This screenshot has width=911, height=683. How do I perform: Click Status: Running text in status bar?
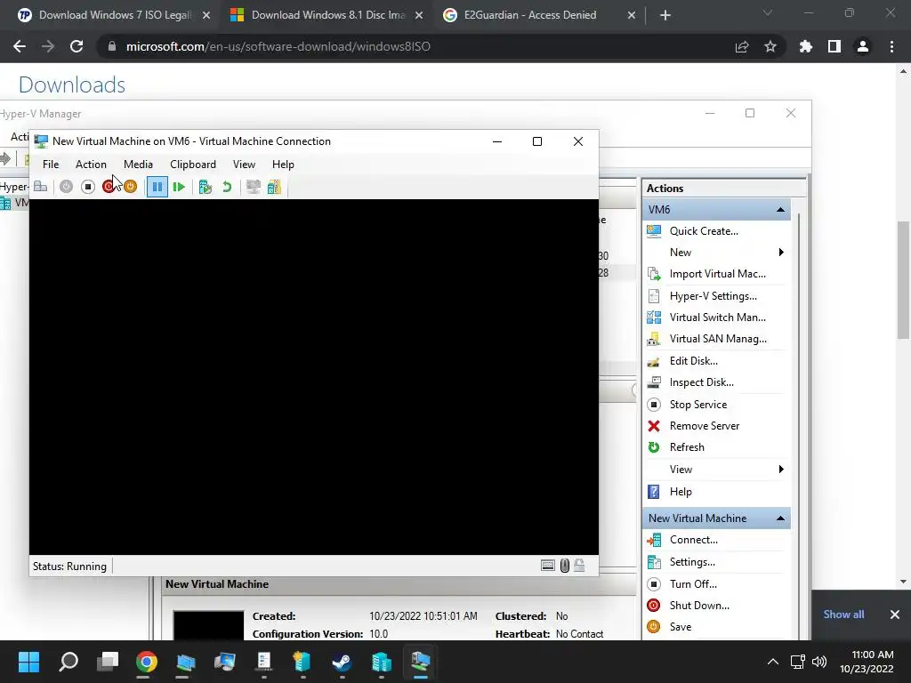[69, 566]
